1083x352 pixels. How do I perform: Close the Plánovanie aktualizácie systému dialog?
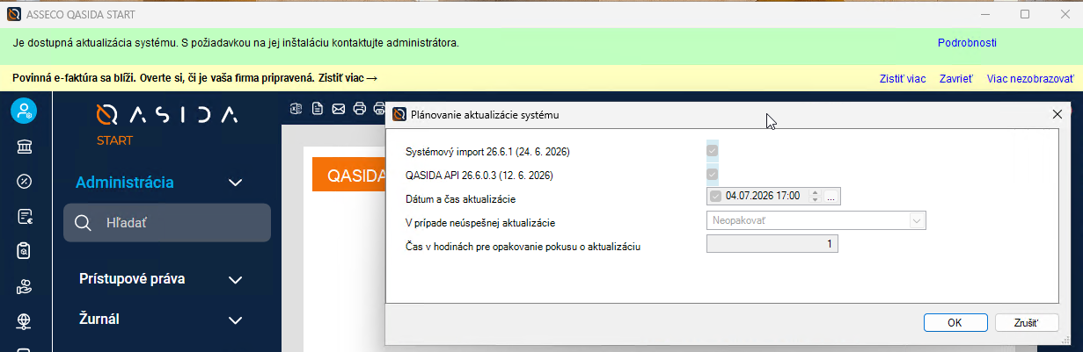click(1057, 114)
